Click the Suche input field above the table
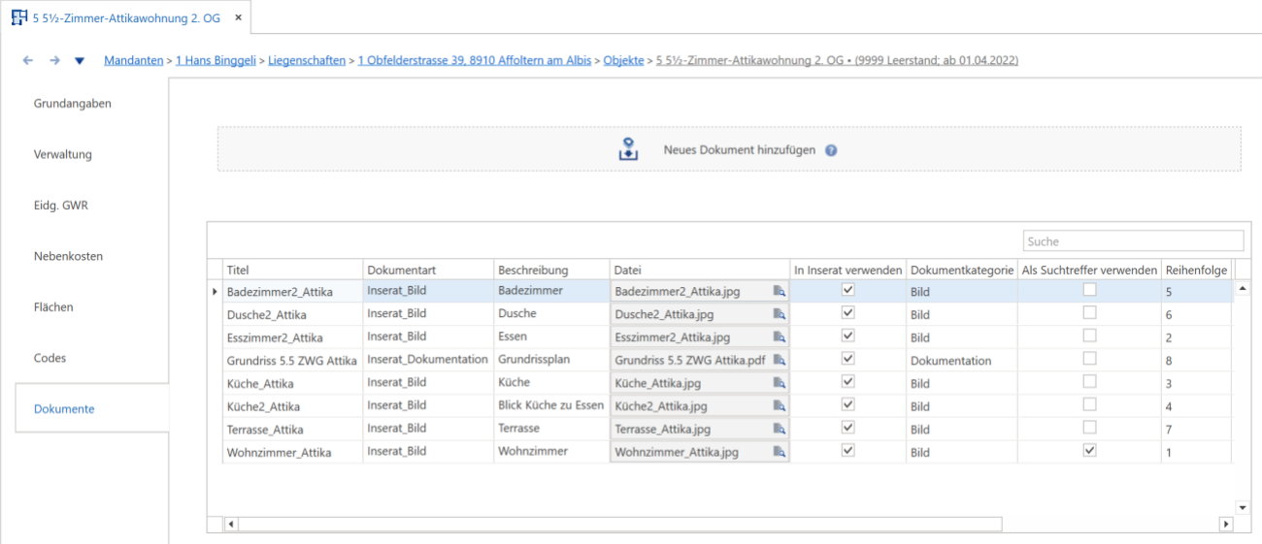The image size is (1262, 544). 1133,240
